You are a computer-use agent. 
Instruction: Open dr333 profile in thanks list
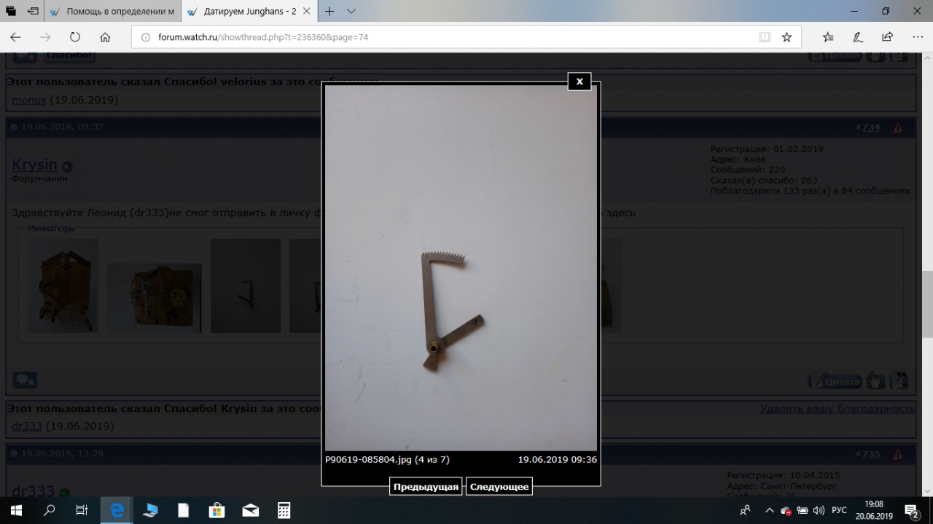27,426
